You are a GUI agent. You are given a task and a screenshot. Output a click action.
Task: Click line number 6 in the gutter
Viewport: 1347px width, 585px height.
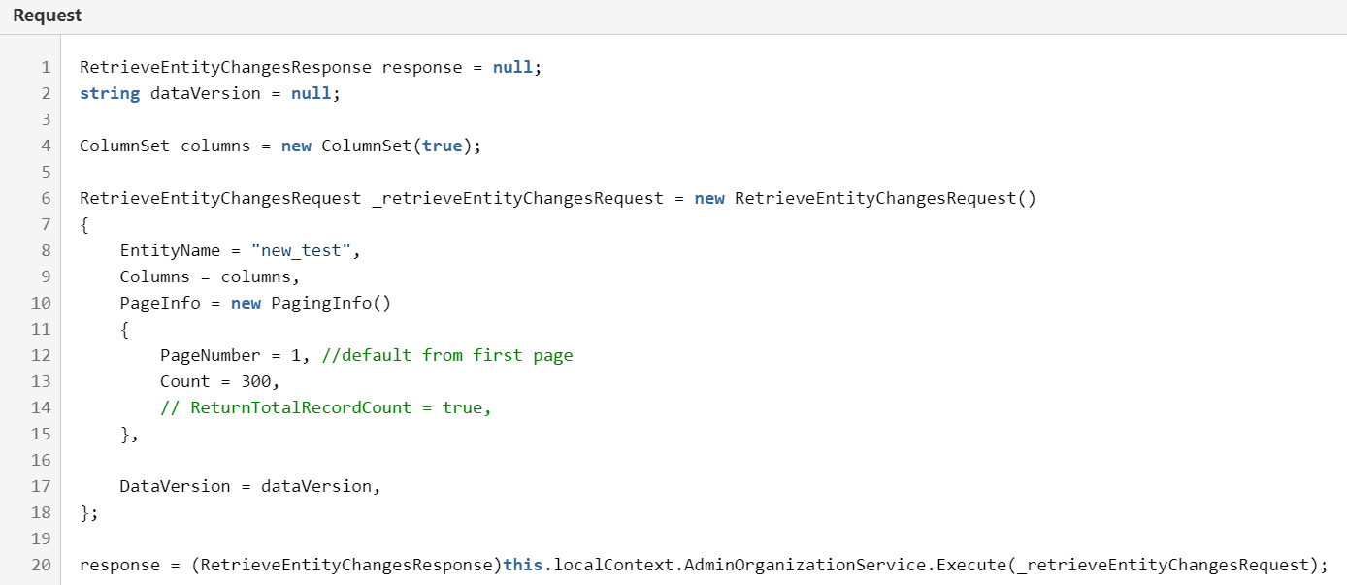[46, 199]
